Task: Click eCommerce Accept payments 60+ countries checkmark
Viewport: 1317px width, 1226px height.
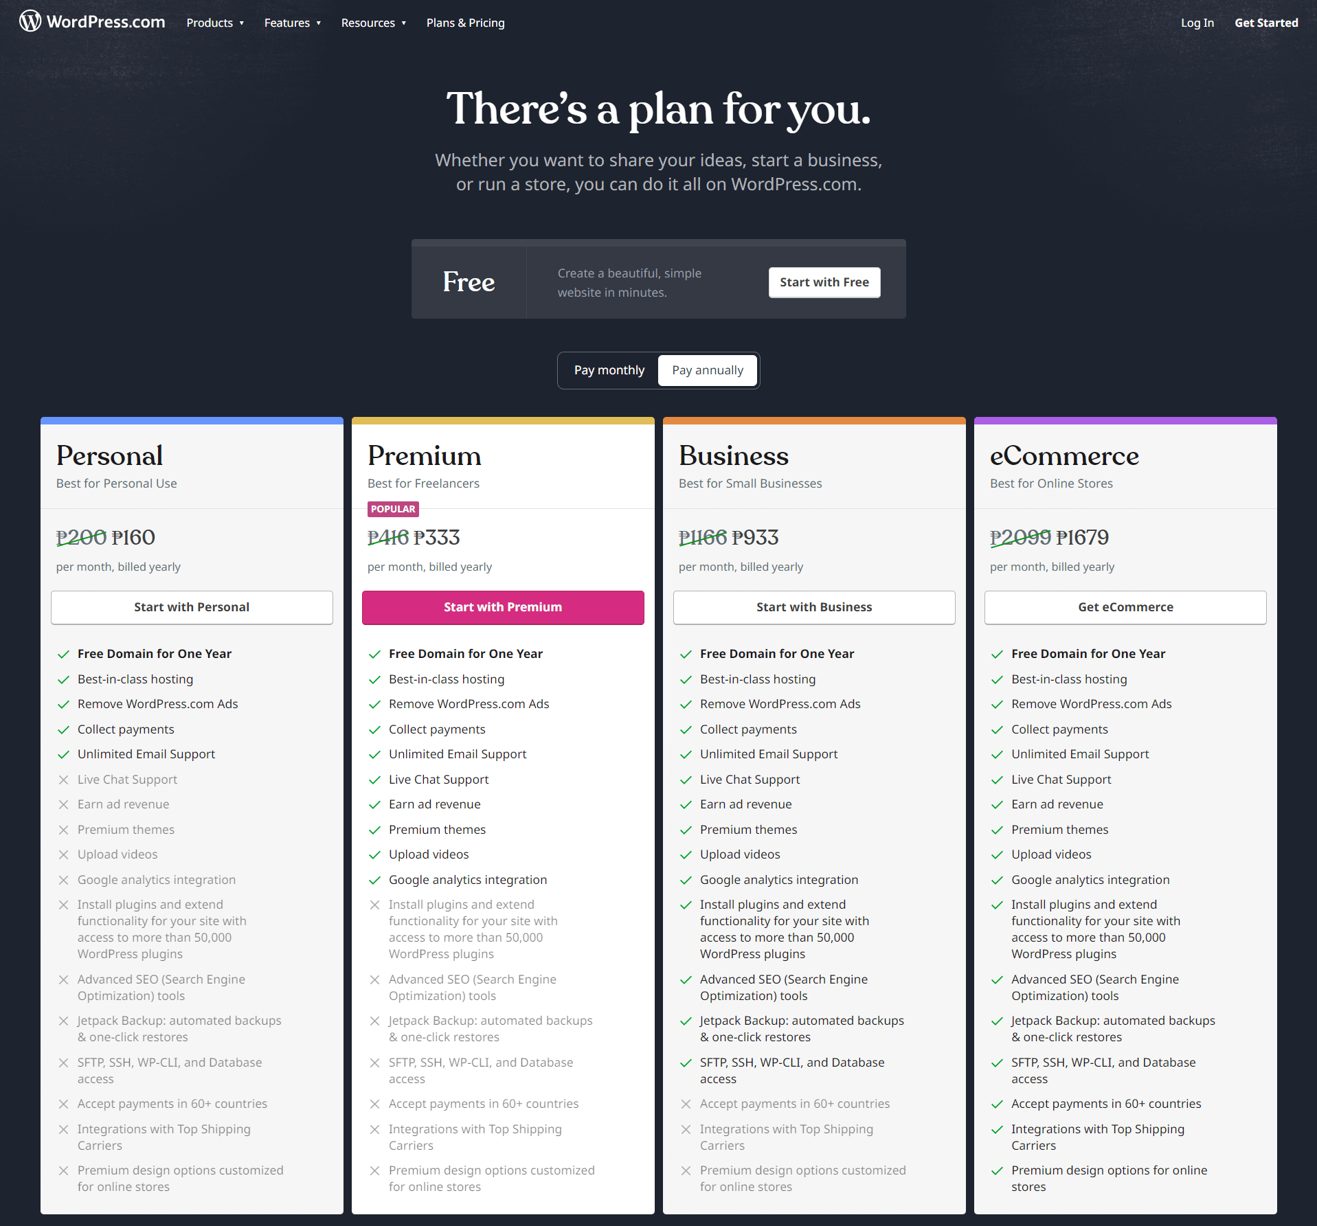Action: pyautogui.click(x=997, y=1104)
